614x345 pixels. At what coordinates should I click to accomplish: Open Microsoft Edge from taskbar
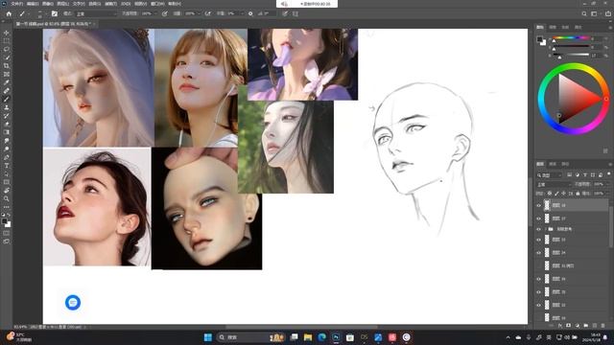tap(322, 337)
